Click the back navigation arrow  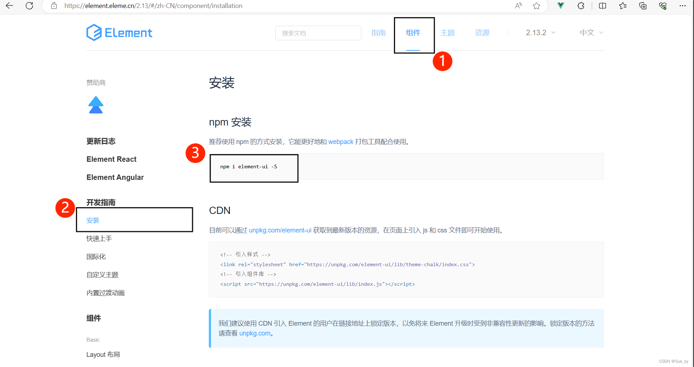click(9, 6)
